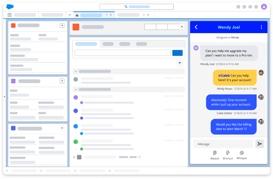Click the global search bar
273x179 pixels.
[x=136, y=7]
